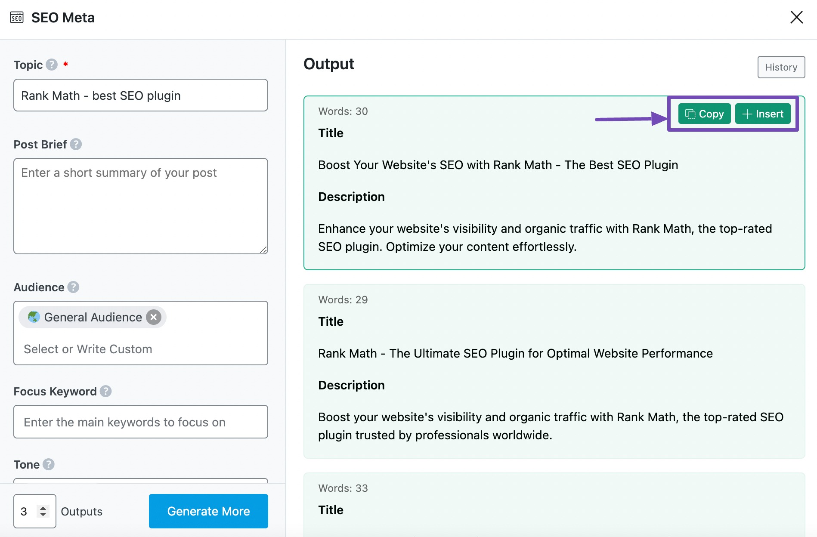
Task: Close the SEO Meta dialog
Action: pyautogui.click(x=796, y=17)
